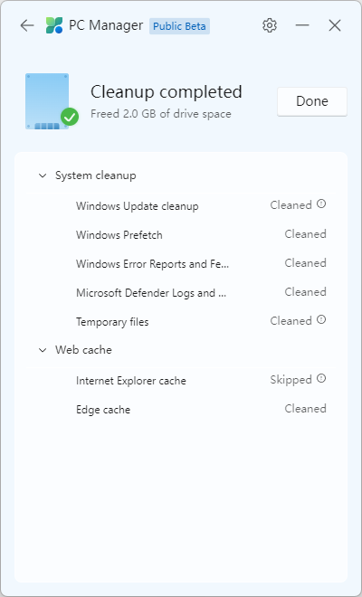
Task: Select Windows Error Reports item
Action: tap(181, 264)
